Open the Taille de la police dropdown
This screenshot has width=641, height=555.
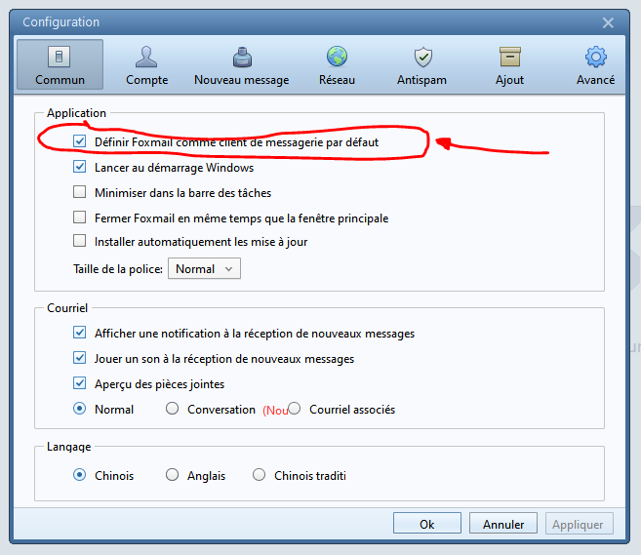pos(205,268)
